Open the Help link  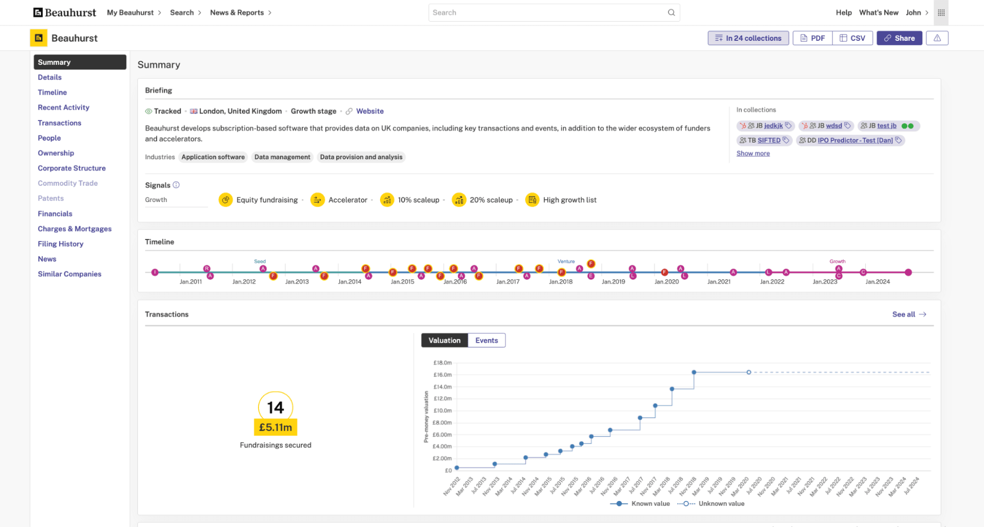(843, 12)
